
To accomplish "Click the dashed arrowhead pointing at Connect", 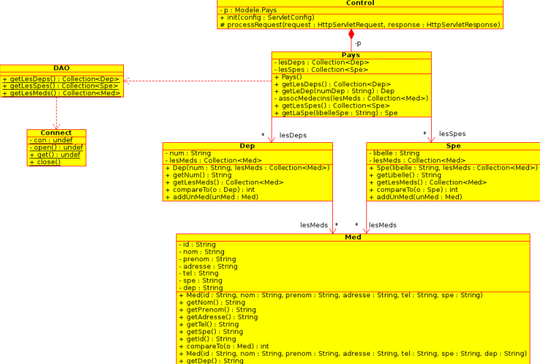I will click(57, 127).
